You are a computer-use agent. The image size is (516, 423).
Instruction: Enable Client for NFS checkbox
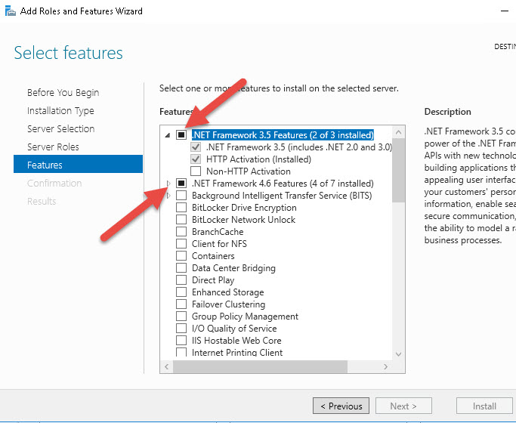[x=181, y=244]
